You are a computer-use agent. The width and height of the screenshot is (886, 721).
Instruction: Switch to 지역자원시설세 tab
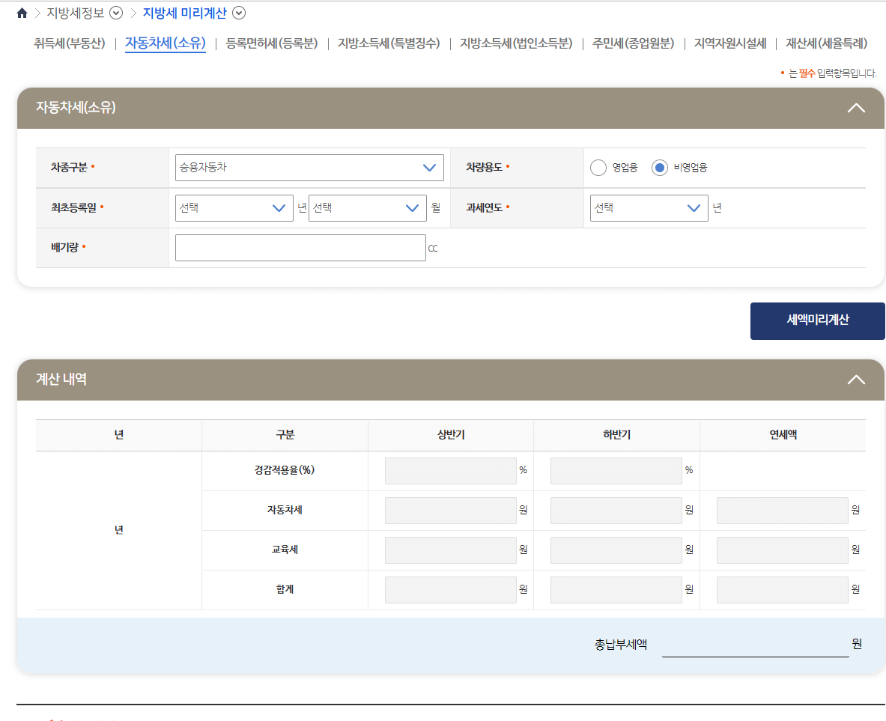point(730,43)
